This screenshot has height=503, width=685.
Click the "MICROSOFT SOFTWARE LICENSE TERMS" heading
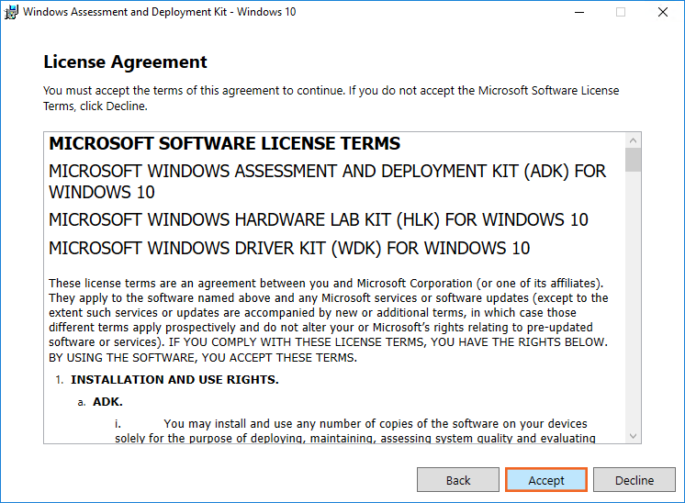point(224,144)
